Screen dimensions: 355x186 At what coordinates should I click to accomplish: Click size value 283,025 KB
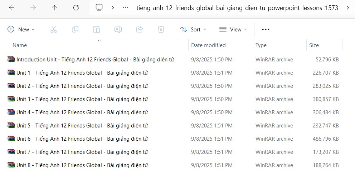[x=326, y=86]
